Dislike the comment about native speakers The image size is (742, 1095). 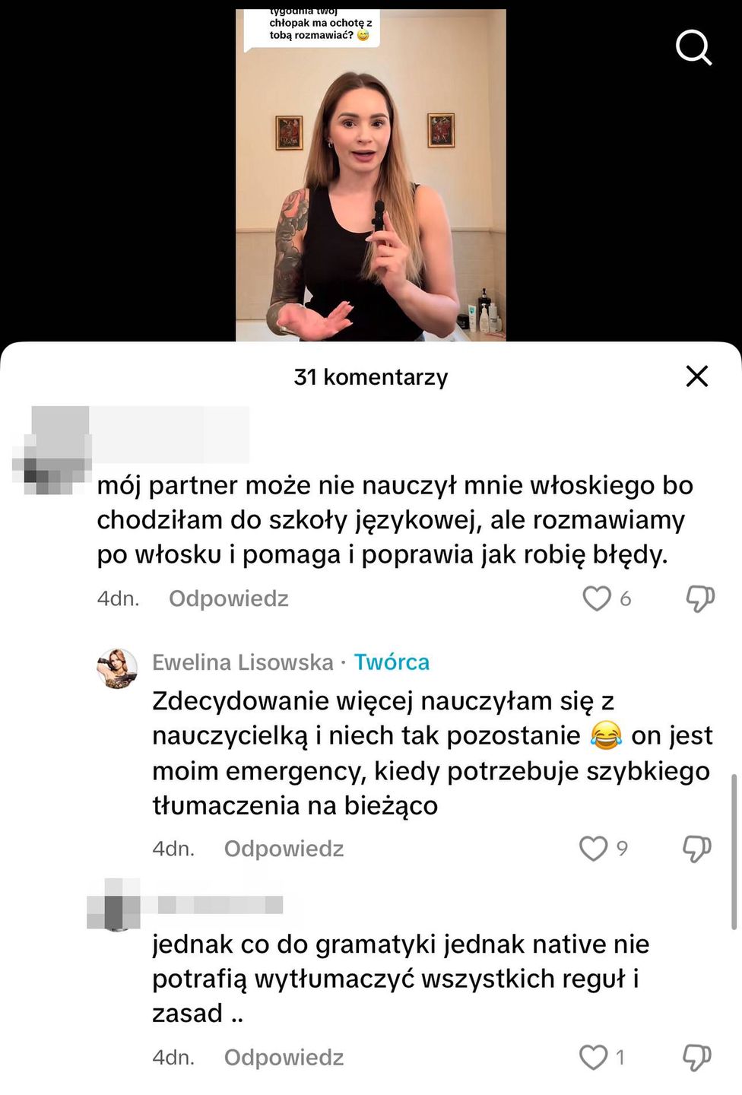click(696, 1058)
